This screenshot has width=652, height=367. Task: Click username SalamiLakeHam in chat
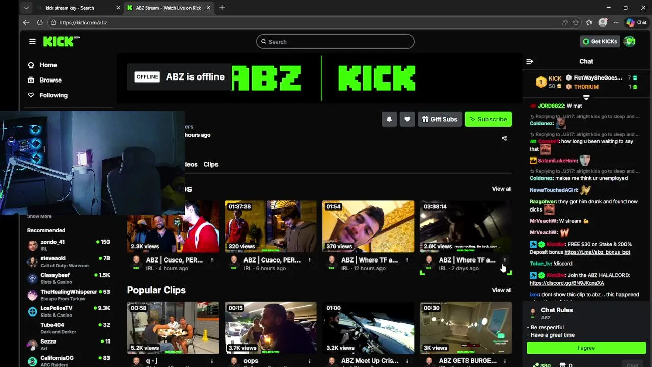click(557, 161)
